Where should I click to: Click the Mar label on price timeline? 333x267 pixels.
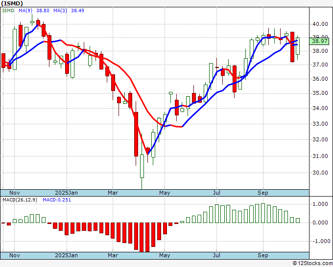(113, 193)
